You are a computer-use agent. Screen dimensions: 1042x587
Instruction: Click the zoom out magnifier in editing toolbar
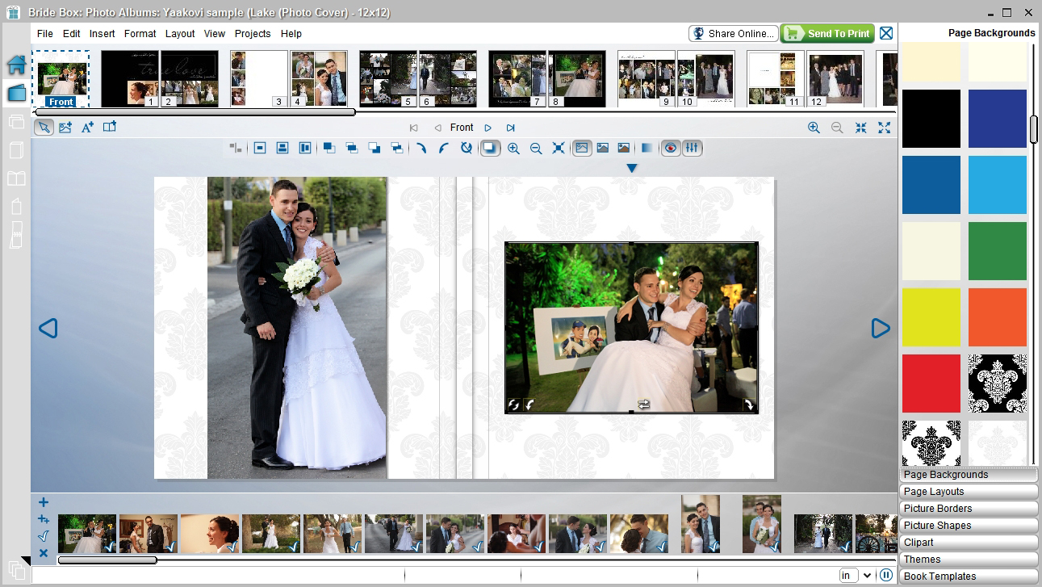point(536,148)
